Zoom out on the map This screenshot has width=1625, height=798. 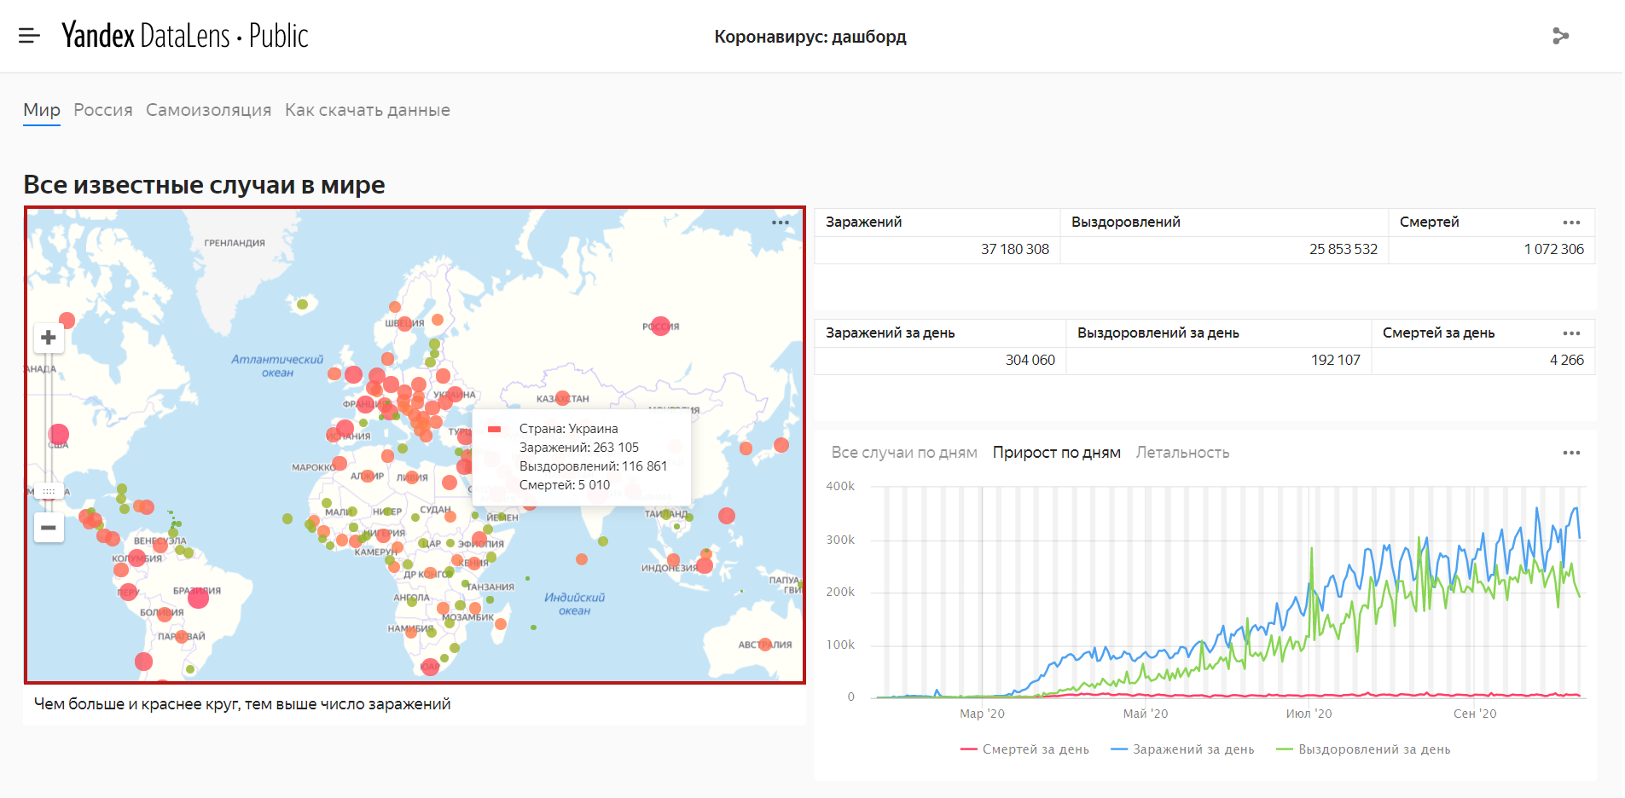pos(49,528)
